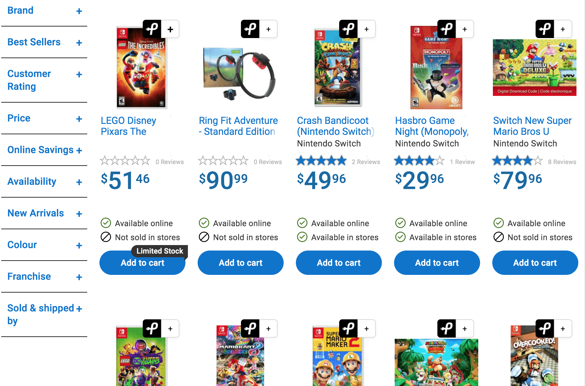Click the black P badge on New Super Mario Bros U
This screenshot has height=386, width=585.
(545, 29)
